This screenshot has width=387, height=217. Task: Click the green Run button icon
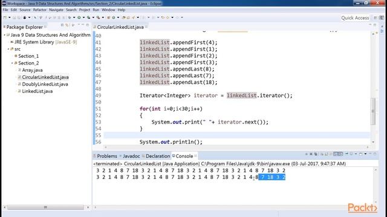pyautogui.click(x=79, y=17)
